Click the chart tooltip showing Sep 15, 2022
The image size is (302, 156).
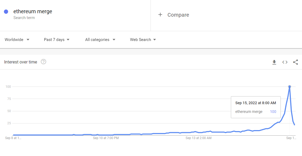(x=256, y=107)
